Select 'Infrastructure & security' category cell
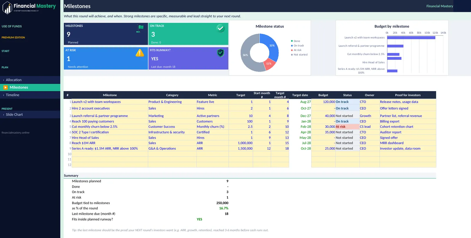Viewport: 471px width, 238px height. 172,132
